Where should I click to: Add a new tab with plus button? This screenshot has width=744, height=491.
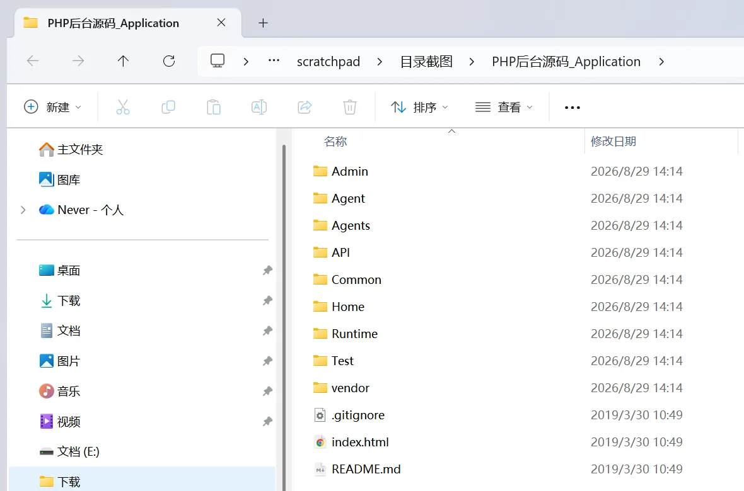point(263,23)
